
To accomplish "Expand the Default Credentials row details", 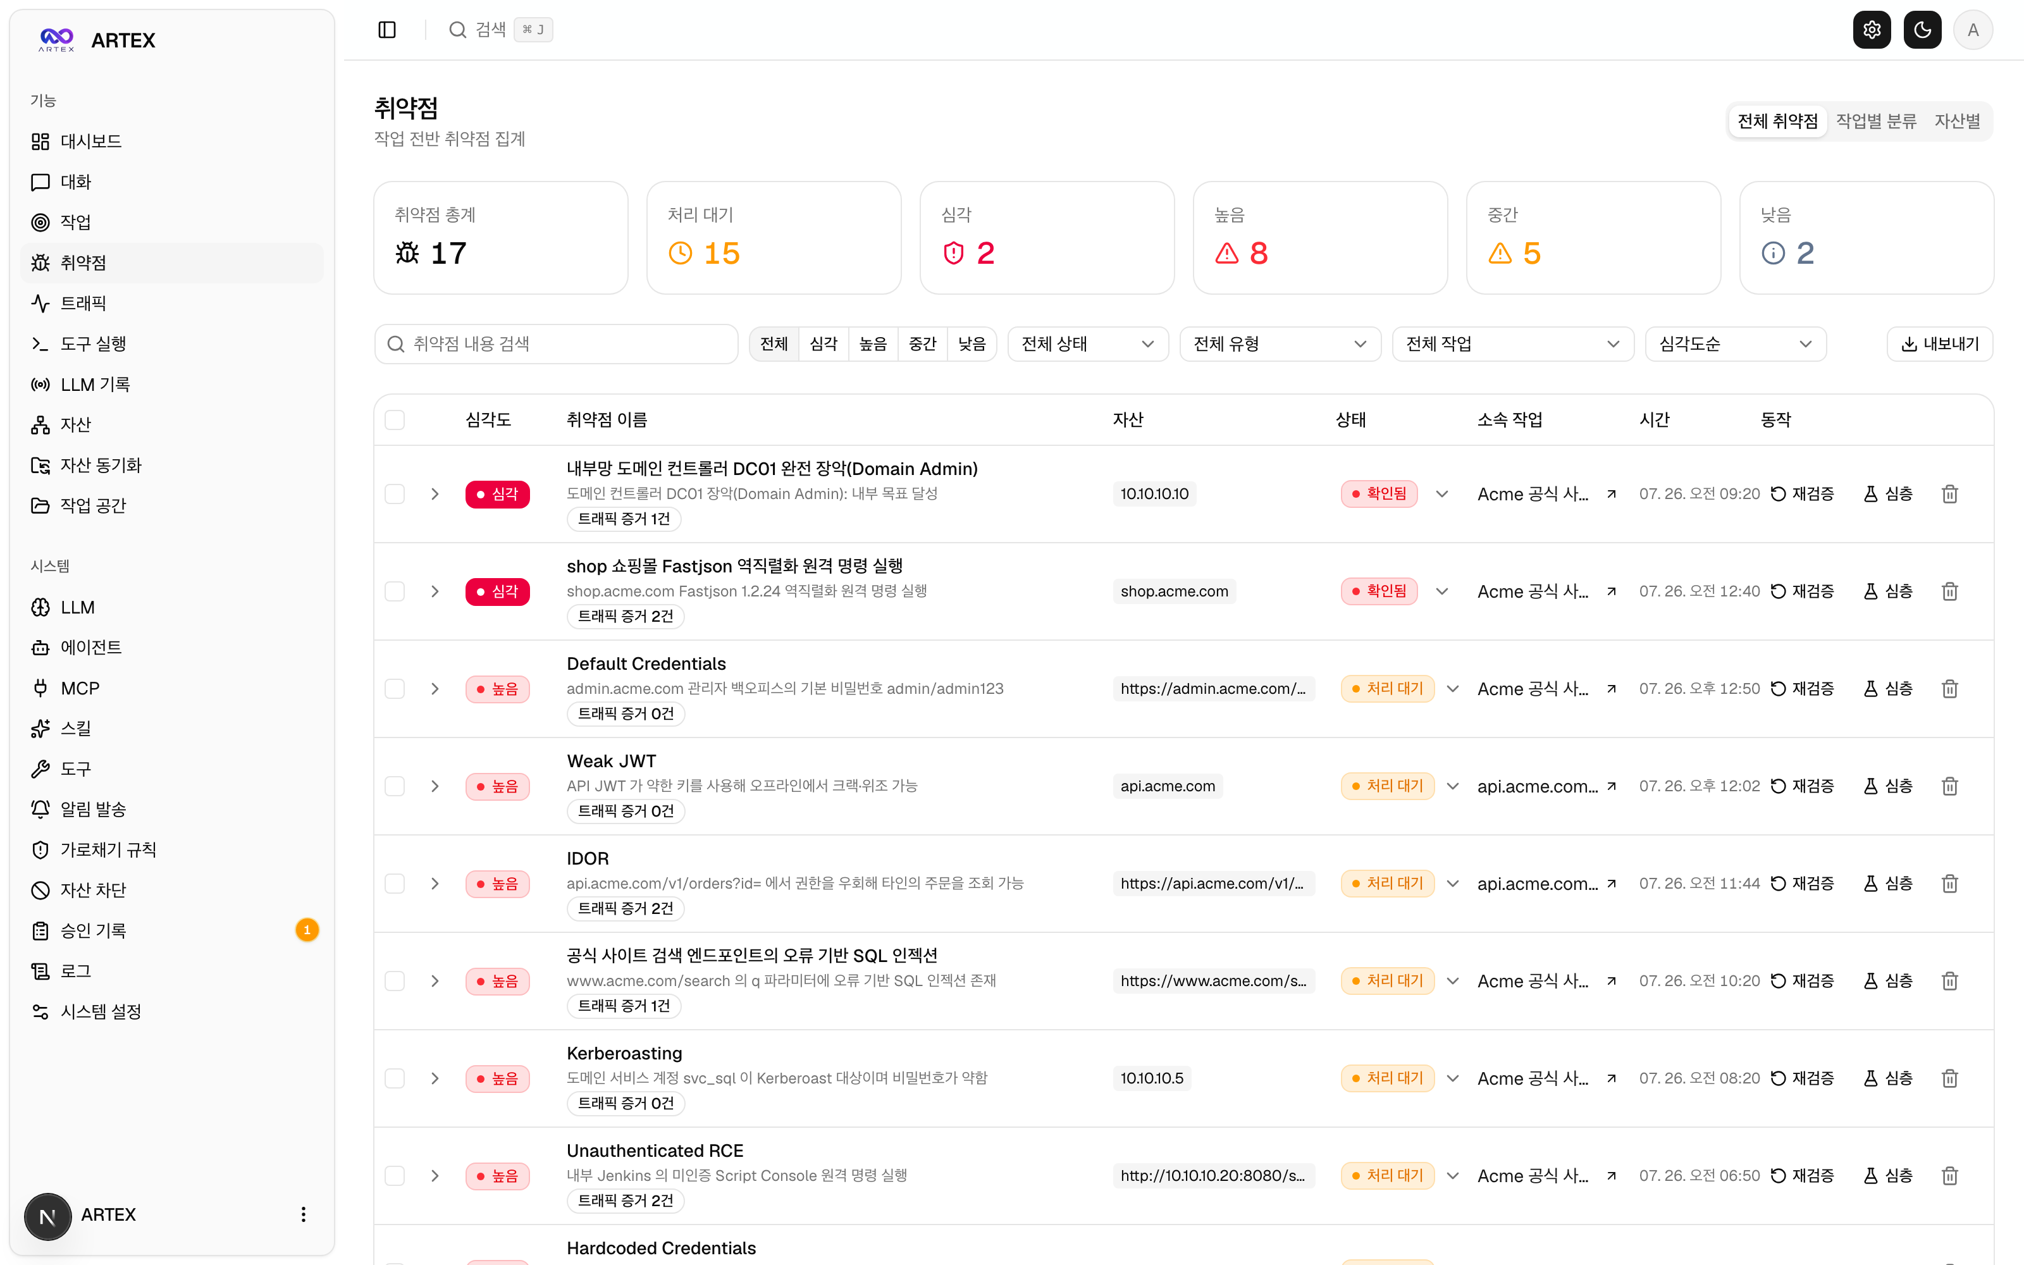I will tap(435, 689).
